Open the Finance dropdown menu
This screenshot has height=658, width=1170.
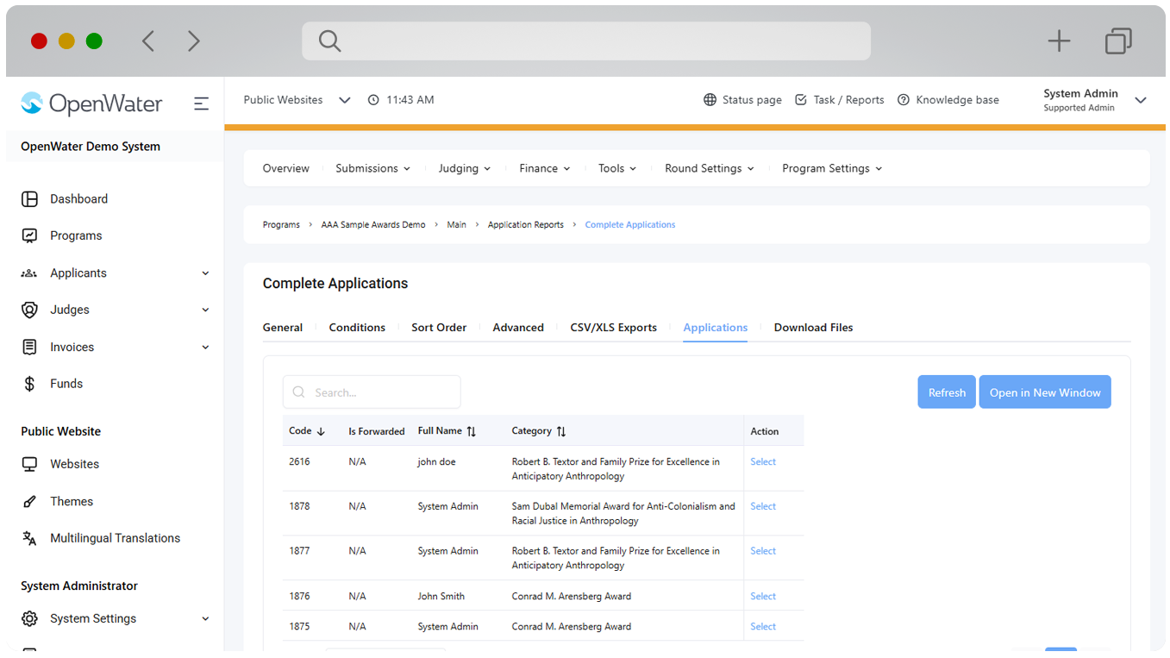click(x=545, y=168)
